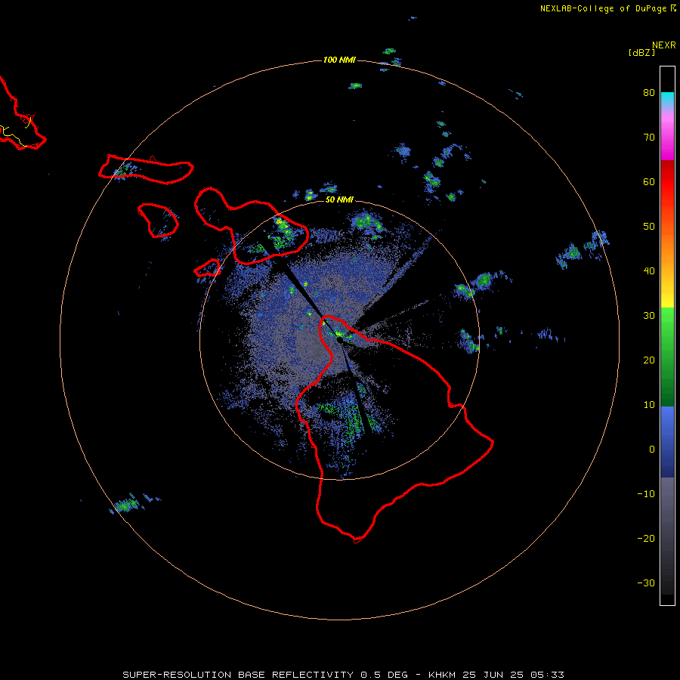Click the NEXLAB-College of DuPage watermark text
Viewport: 680px width, 680px height.
pos(607,8)
